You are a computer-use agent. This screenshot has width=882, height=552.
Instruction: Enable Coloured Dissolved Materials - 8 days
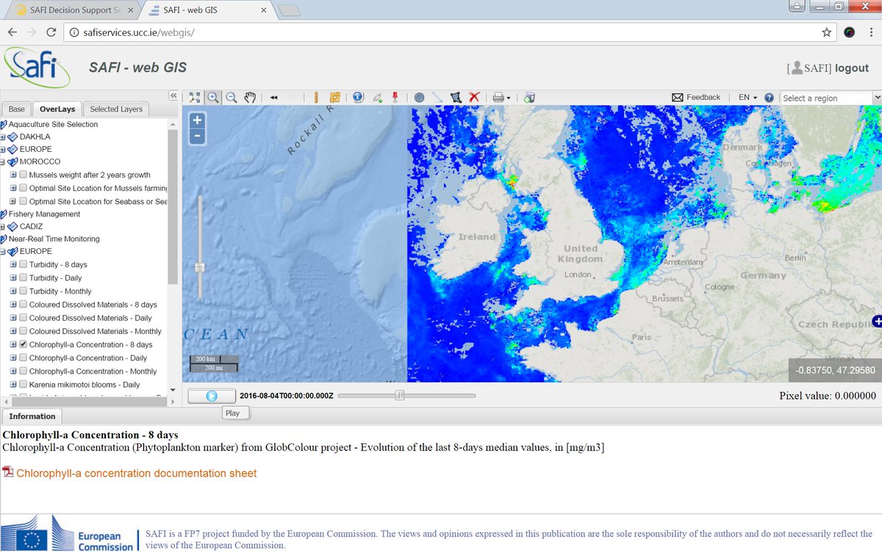(x=24, y=304)
